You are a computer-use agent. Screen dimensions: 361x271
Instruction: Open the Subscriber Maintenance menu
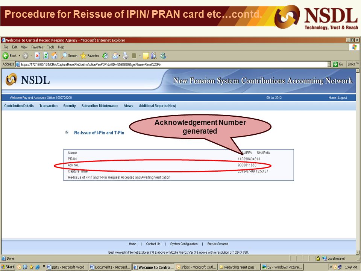[100, 106]
